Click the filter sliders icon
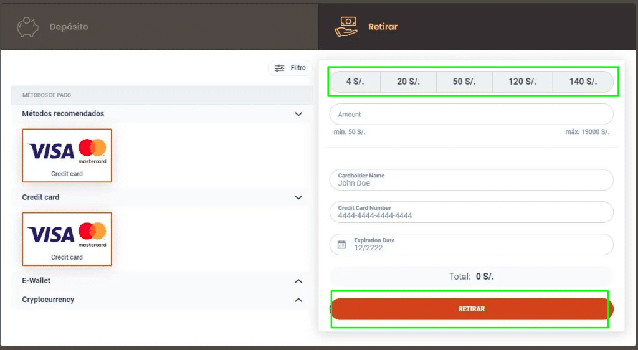This screenshot has height=350, width=638. pos(279,68)
